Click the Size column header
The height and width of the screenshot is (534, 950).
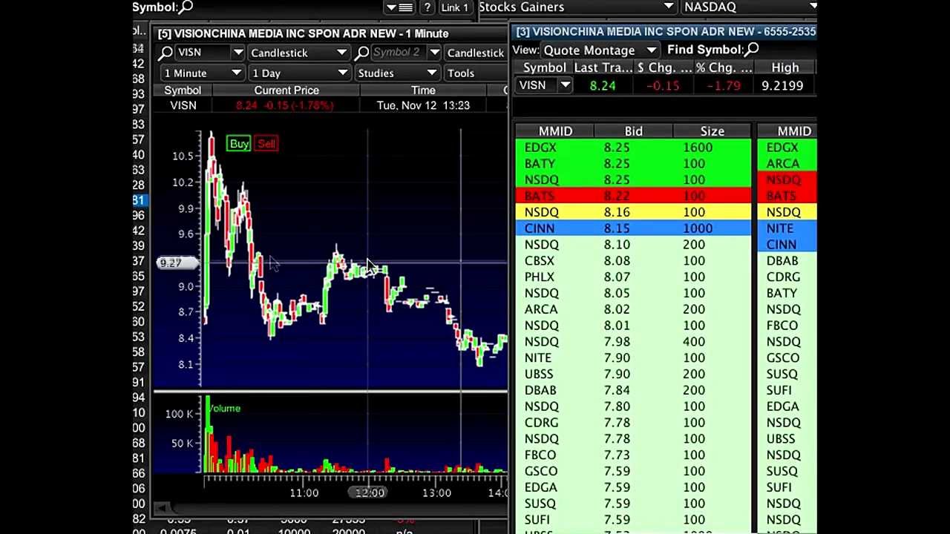[x=712, y=131]
